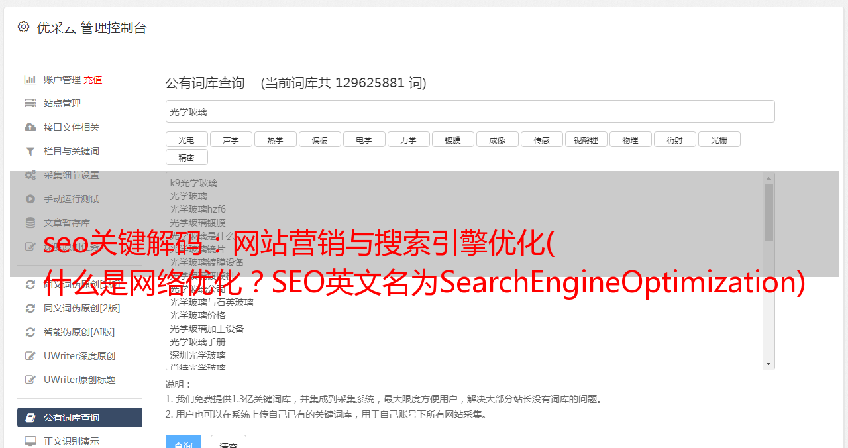
Task: Select the 热学 tag button
Action: [x=276, y=139]
